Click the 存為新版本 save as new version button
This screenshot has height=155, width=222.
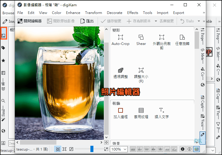pos(139,21)
